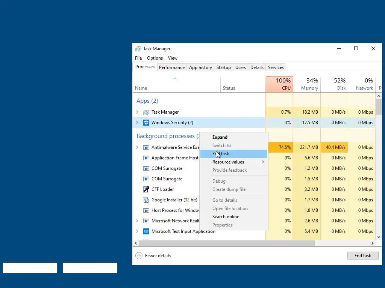
Task: Switch to the Startup tab
Action: tap(223, 67)
